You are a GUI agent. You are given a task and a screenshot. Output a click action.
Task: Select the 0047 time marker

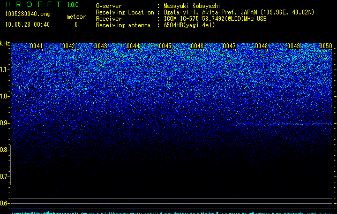click(229, 46)
